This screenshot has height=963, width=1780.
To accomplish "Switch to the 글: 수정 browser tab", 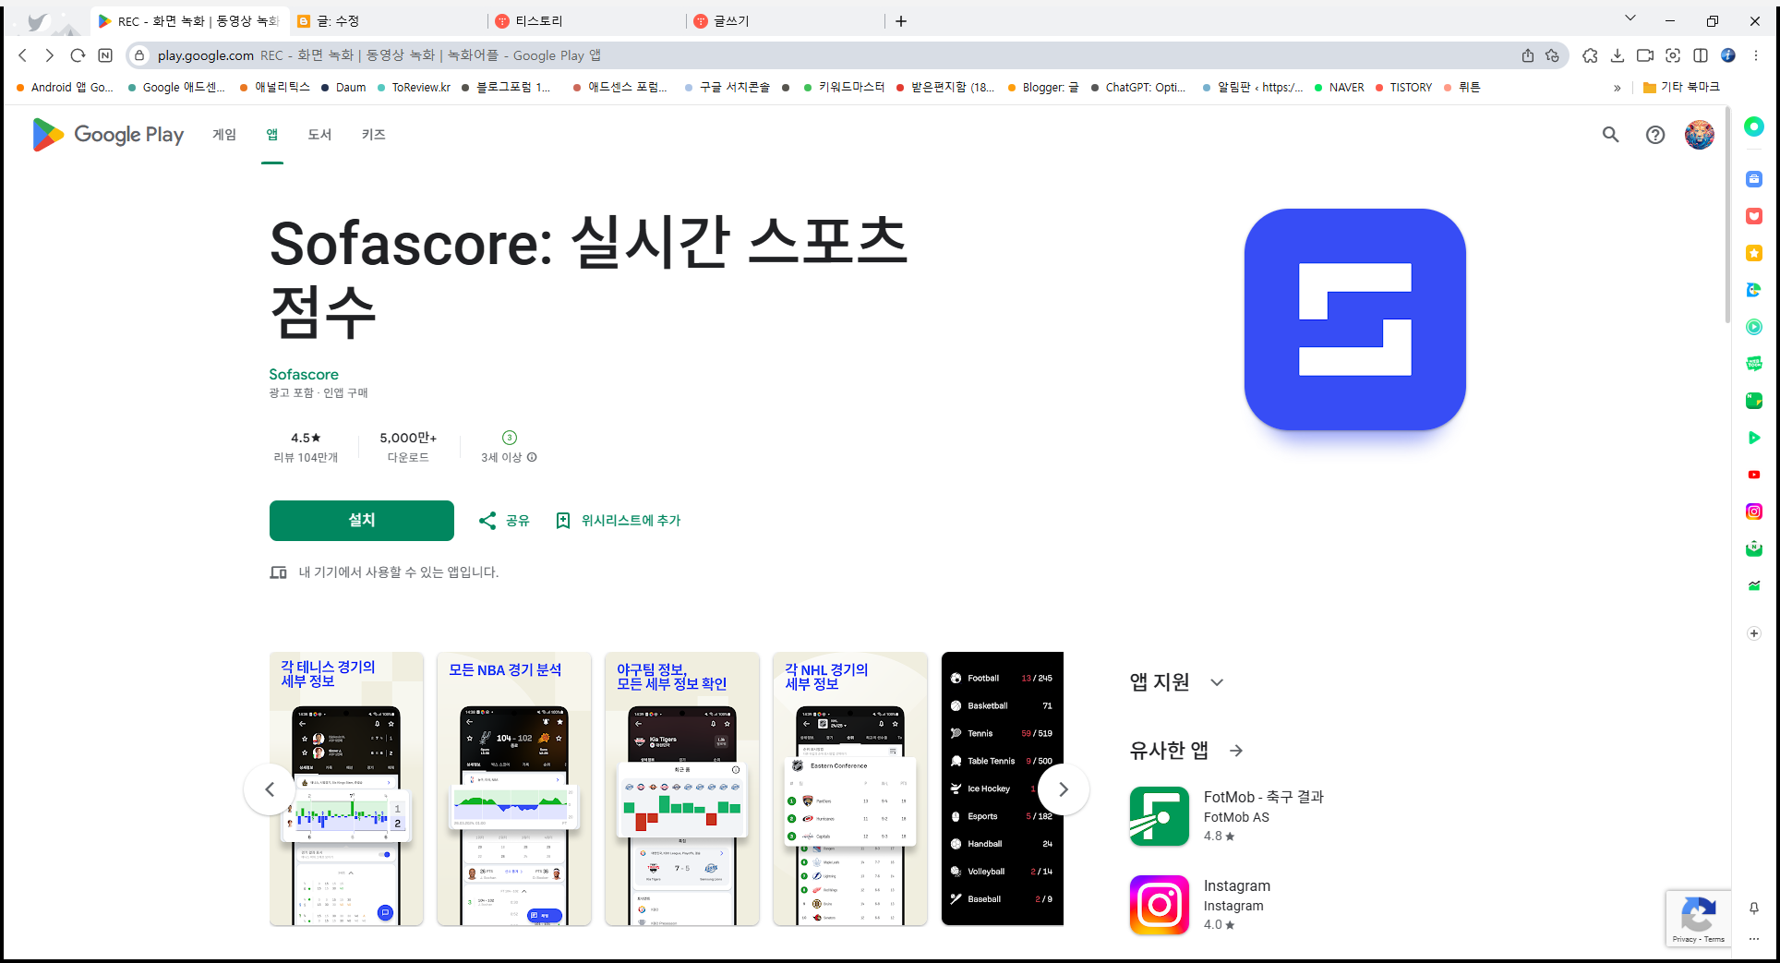I will click(x=388, y=21).
